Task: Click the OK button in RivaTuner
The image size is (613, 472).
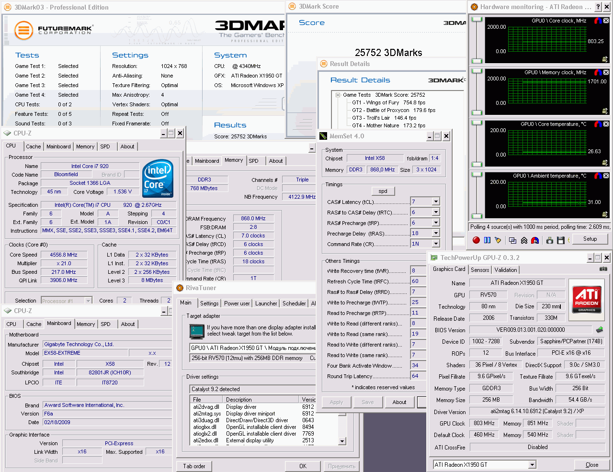Action: (303, 466)
